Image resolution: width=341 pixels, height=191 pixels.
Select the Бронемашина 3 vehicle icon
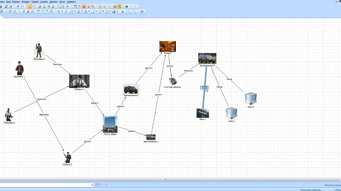207,59
